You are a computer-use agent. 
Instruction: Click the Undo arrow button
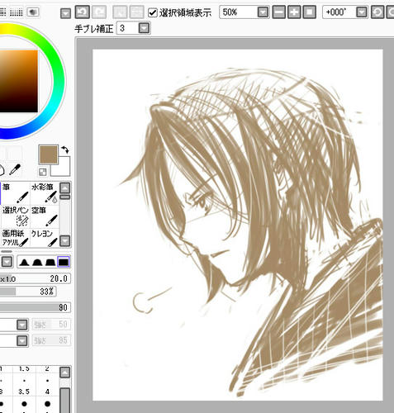click(x=82, y=12)
